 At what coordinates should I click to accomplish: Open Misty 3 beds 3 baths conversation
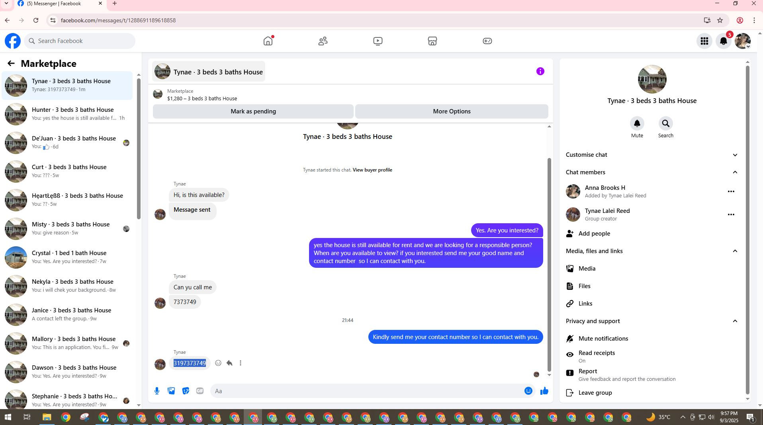(x=67, y=229)
